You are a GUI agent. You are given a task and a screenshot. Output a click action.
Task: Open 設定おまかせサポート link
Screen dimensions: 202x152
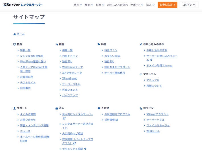(x=117, y=67)
